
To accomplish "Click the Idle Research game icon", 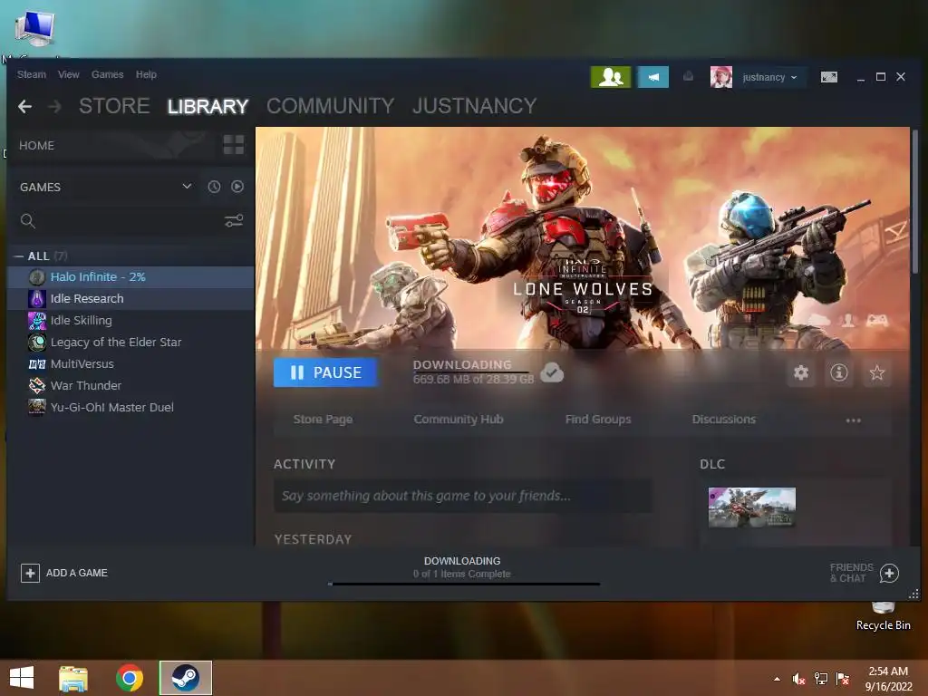I will tap(36, 298).
